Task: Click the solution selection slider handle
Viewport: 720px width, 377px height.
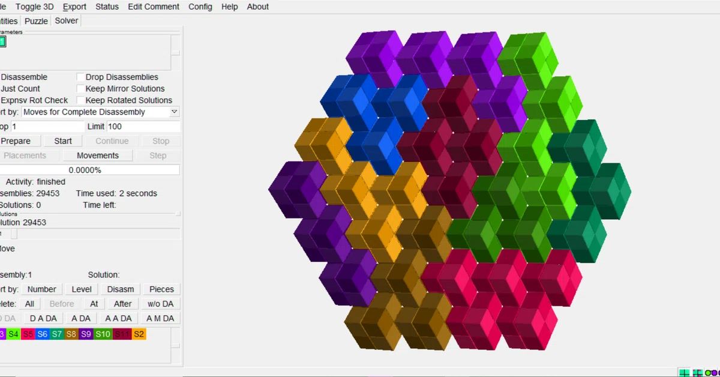Action: pos(13,234)
